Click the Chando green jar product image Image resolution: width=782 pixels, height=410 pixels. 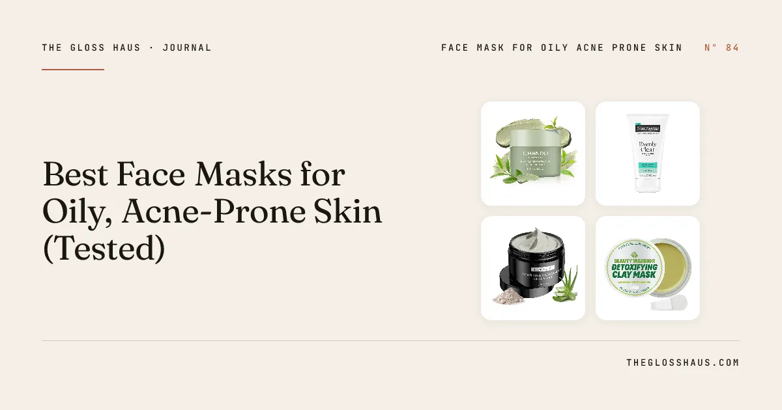point(533,154)
